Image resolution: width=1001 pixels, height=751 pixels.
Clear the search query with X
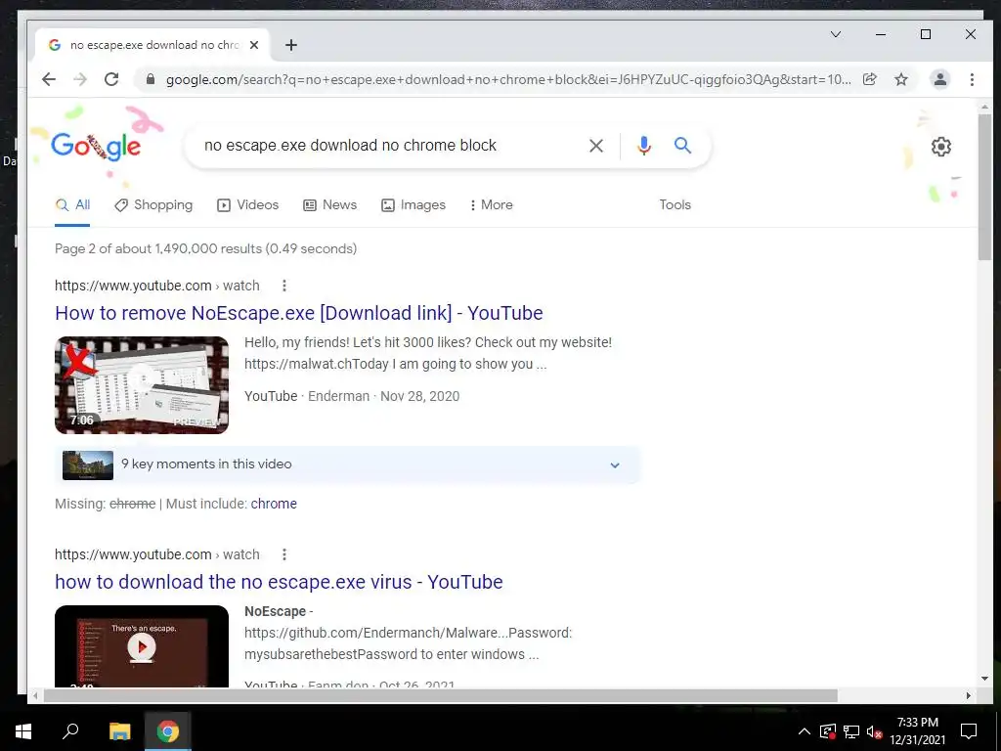[596, 146]
